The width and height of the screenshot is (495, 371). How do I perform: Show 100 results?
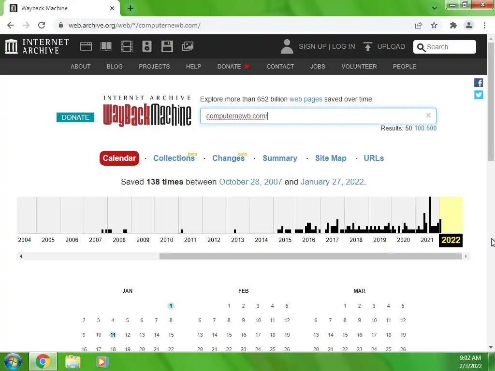pos(419,128)
